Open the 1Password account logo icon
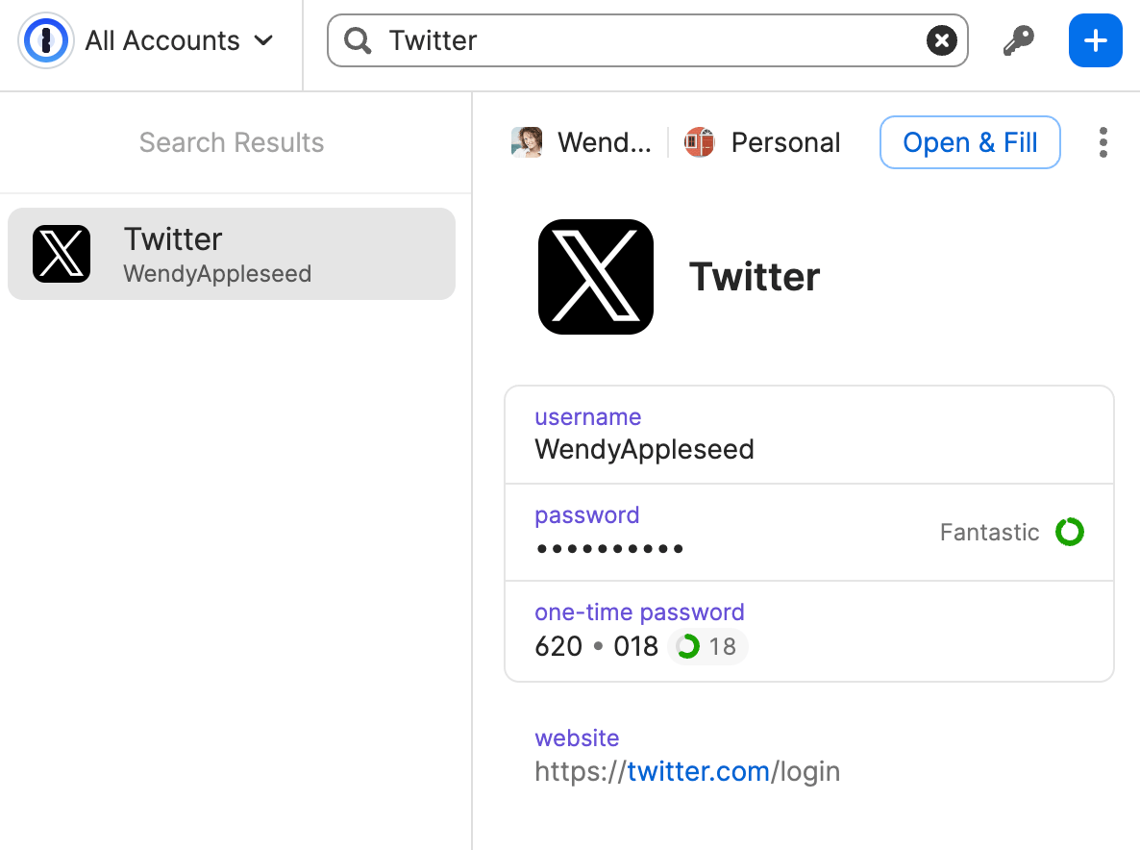Image resolution: width=1140 pixels, height=850 pixels. [45, 40]
